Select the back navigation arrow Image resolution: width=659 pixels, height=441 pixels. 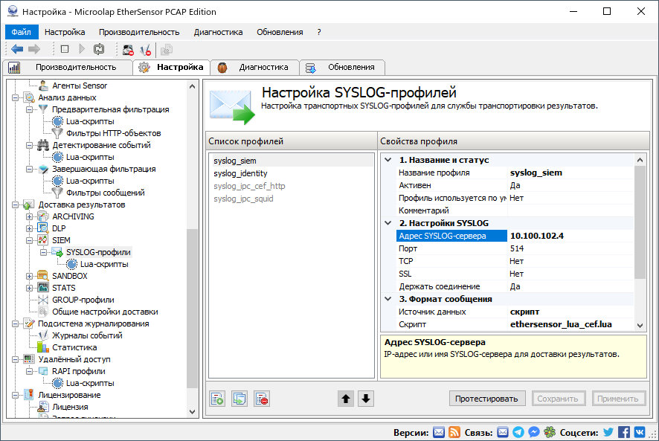[17, 49]
